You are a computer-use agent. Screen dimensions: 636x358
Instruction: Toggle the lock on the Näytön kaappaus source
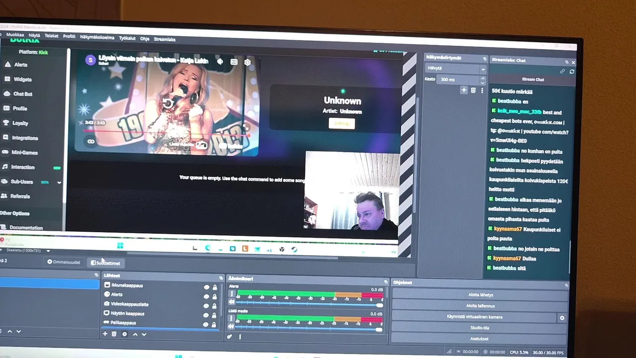pos(215,315)
